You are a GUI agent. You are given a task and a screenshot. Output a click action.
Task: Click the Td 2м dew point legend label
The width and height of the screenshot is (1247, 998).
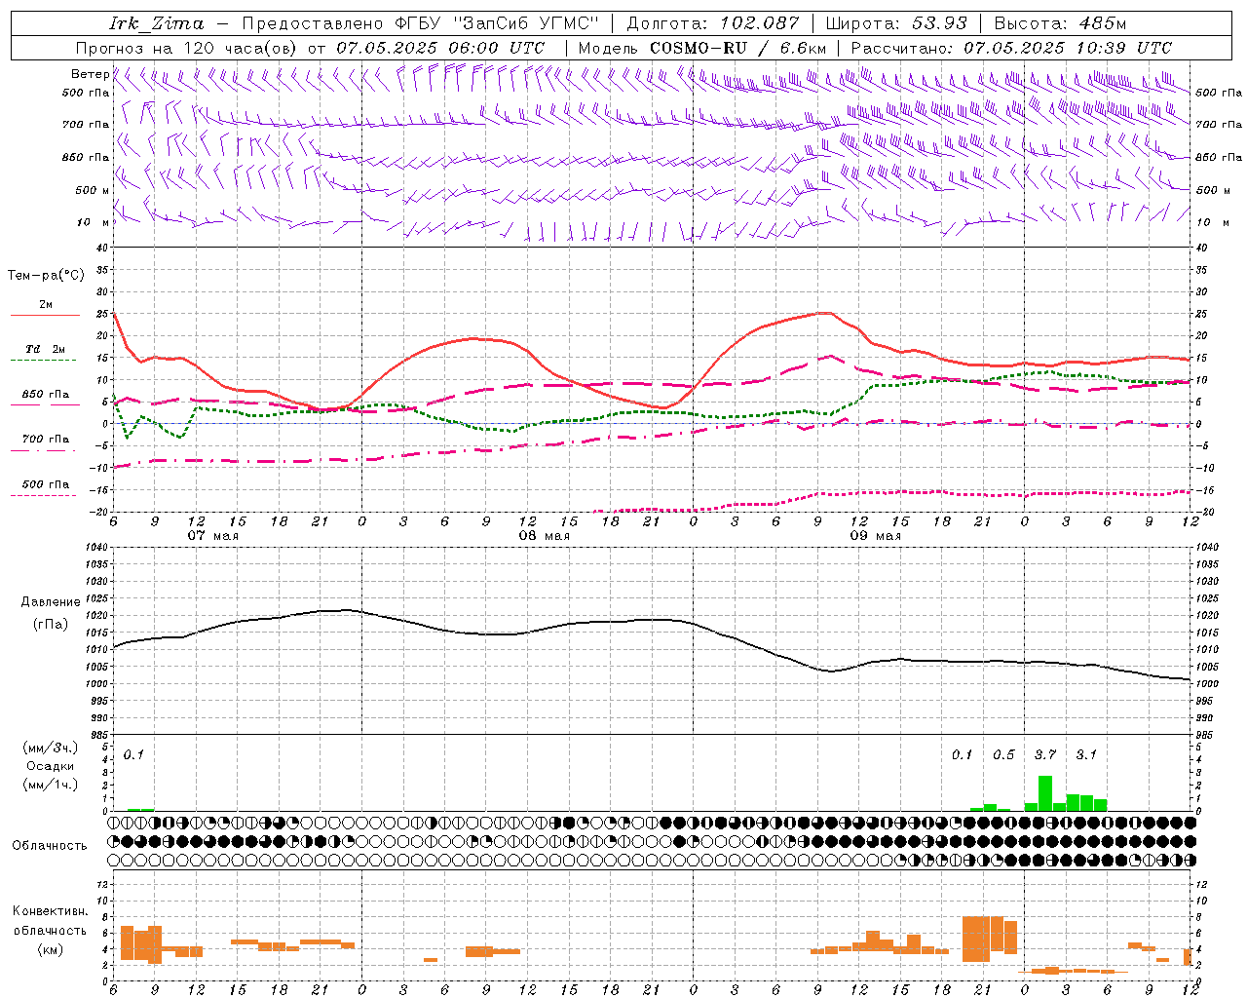click(x=46, y=349)
